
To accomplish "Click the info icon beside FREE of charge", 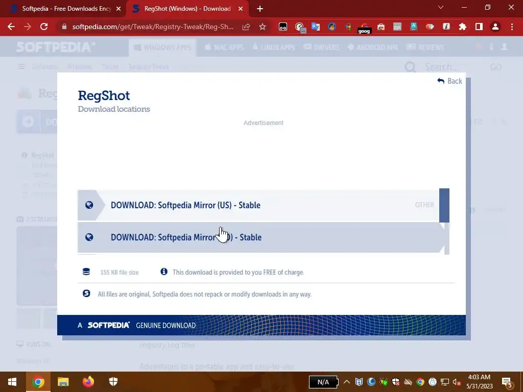I will (164, 272).
